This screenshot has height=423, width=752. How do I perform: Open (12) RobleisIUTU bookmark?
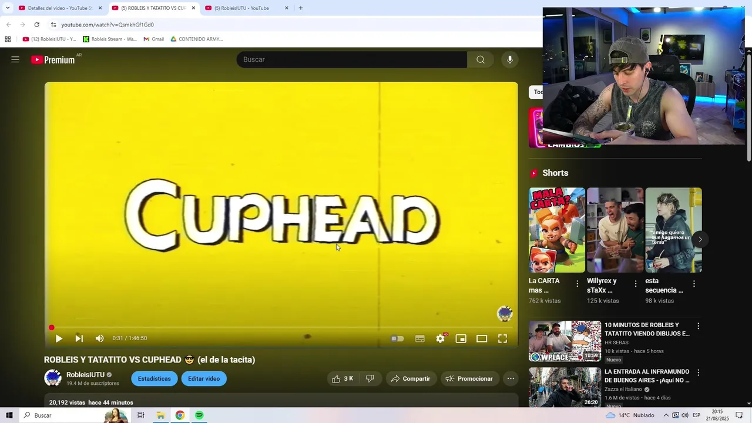[49, 39]
